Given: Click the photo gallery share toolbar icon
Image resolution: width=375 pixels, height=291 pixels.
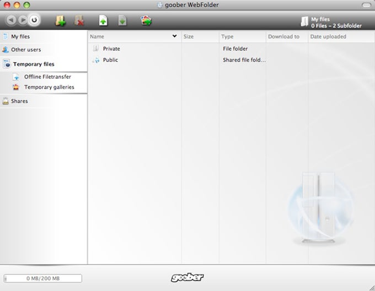Looking at the screenshot, I should [146, 20].
